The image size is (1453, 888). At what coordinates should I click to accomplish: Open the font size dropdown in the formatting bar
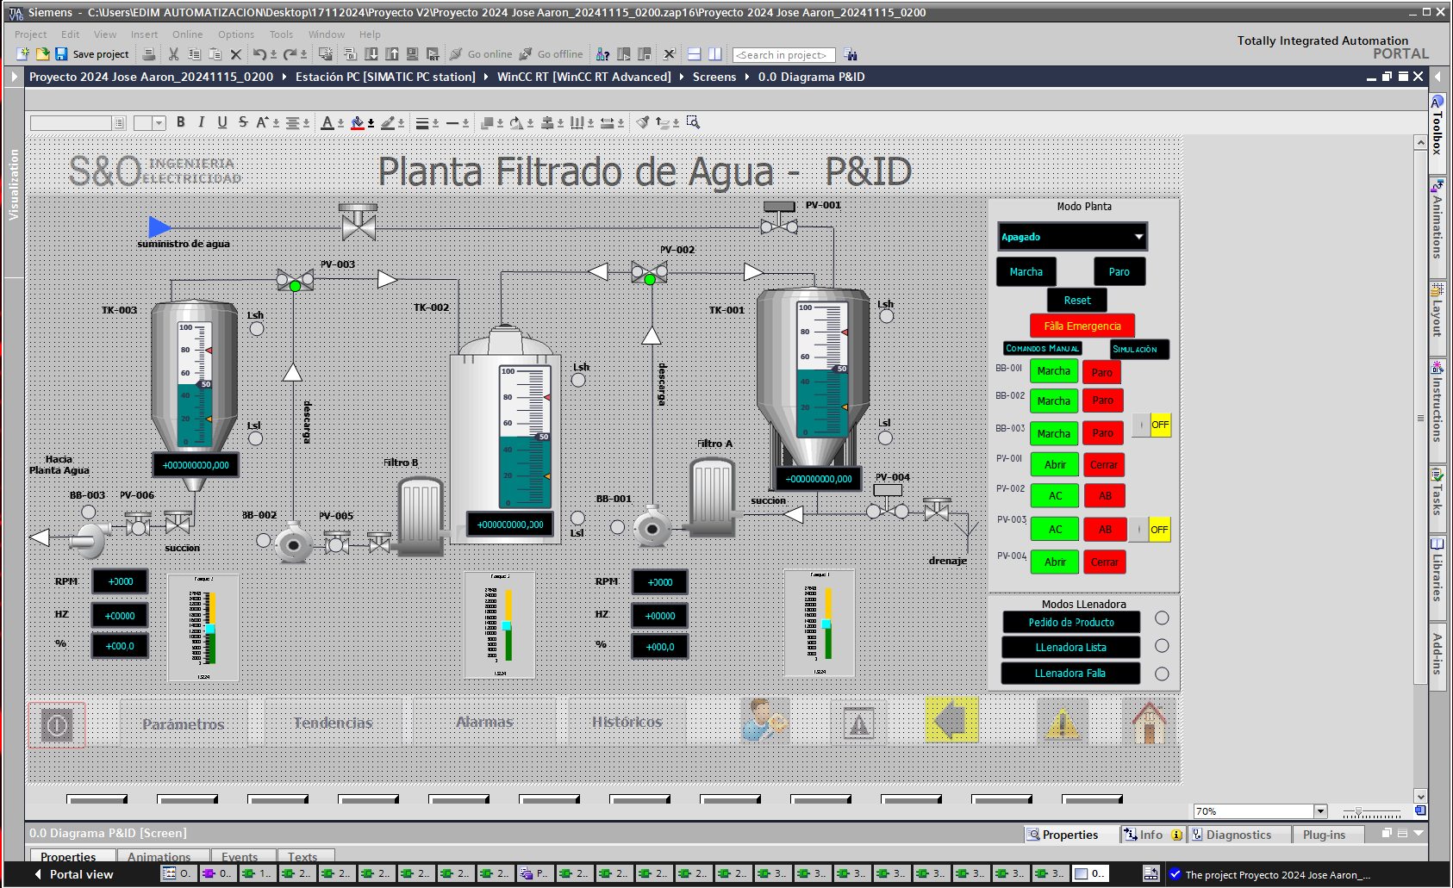(x=160, y=122)
